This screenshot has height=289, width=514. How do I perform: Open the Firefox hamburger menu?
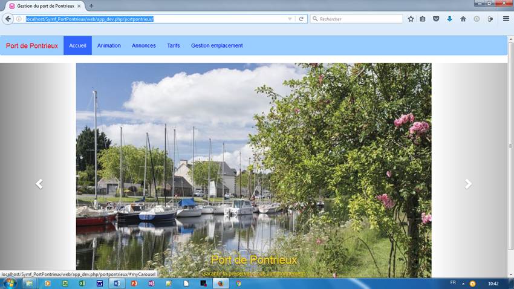(506, 19)
